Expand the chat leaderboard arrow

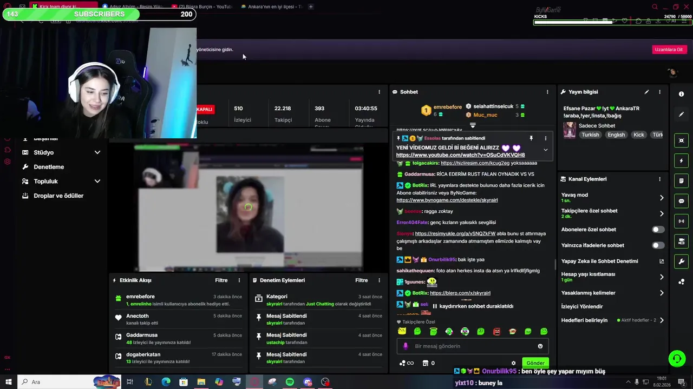473,125
